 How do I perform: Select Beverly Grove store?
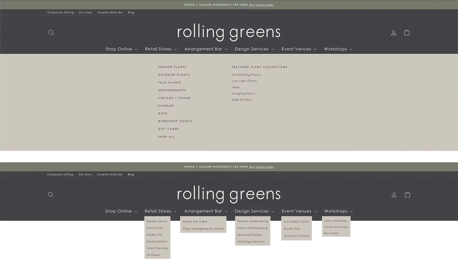click(x=157, y=221)
